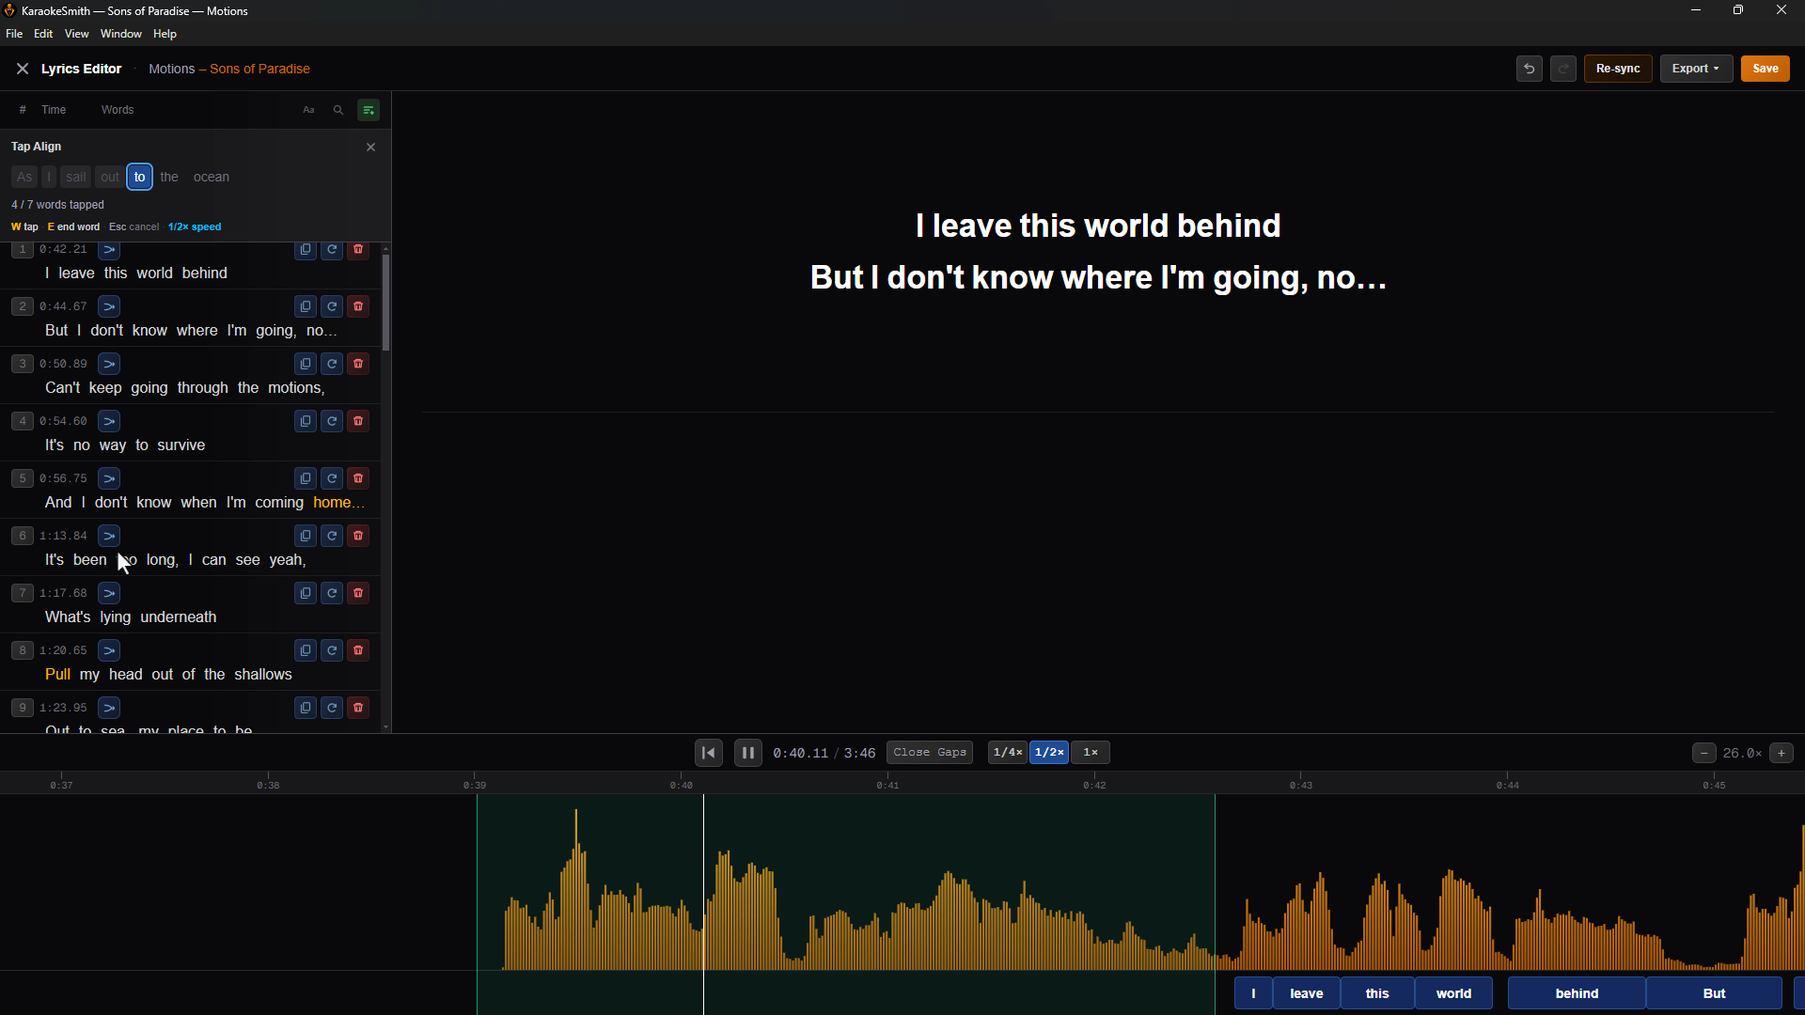Re-sync line 6 'It's been so long'
The height and width of the screenshot is (1015, 1805).
(x=332, y=536)
